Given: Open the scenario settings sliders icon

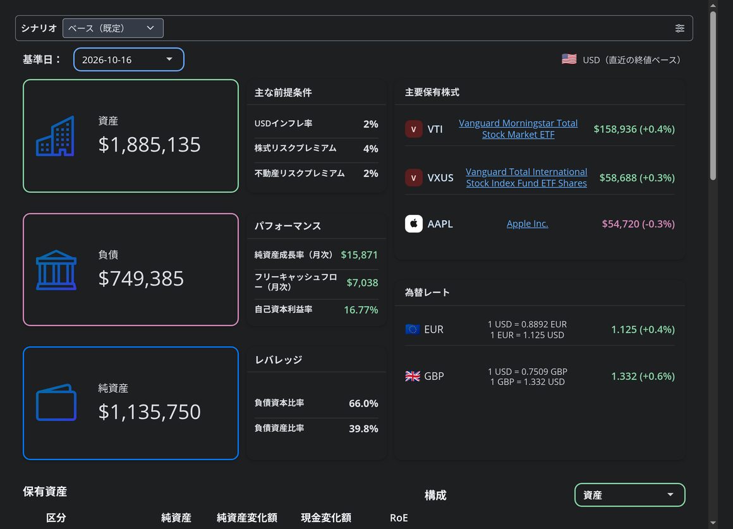Looking at the screenshot, I should pyautogui.click(x=680, y=28).
